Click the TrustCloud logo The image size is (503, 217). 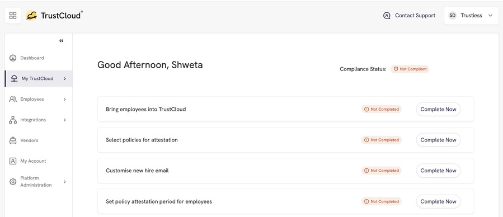(54, 16)
